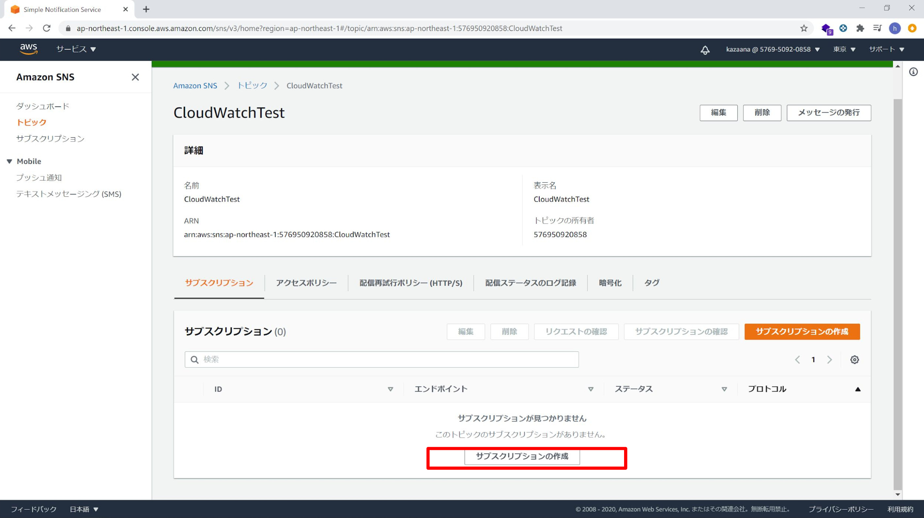
Task: Open the notifications bell icon
Action: pos(705,49)
